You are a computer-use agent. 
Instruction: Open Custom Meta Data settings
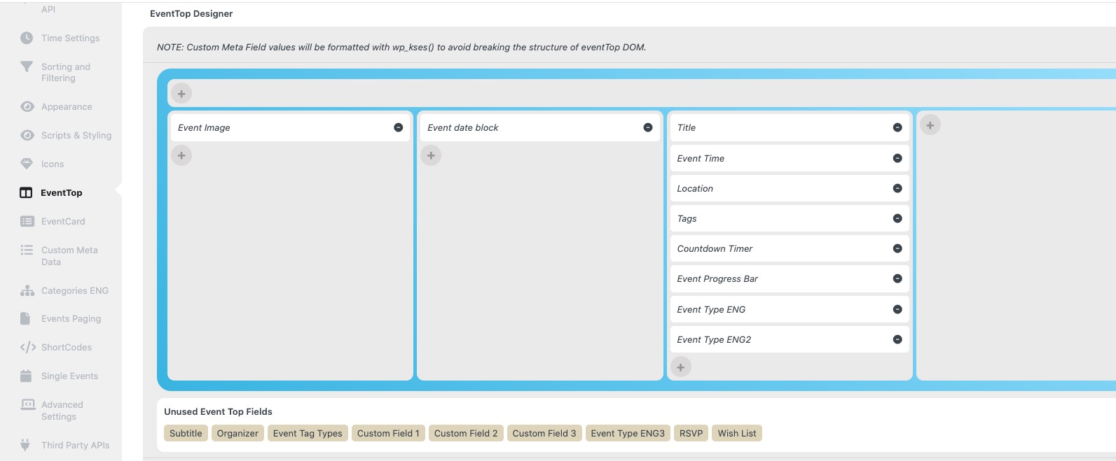69,255
